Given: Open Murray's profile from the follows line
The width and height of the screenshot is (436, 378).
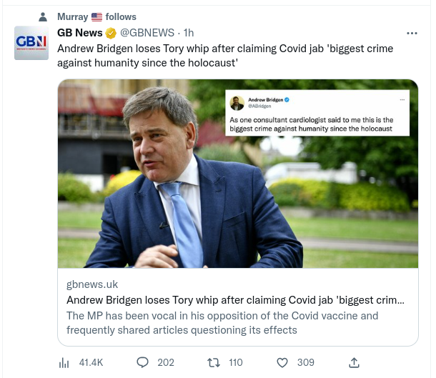Looking at the screenshot, I should pos(72,17).
